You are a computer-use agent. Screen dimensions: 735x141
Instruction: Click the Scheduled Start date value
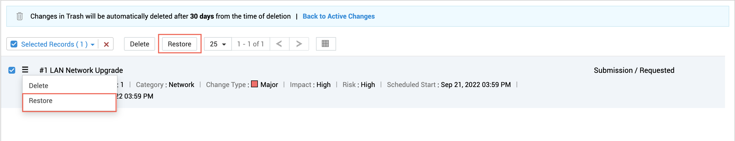475,85
